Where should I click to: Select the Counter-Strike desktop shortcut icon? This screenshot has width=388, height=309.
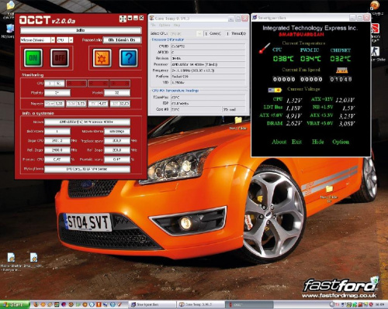375,52
